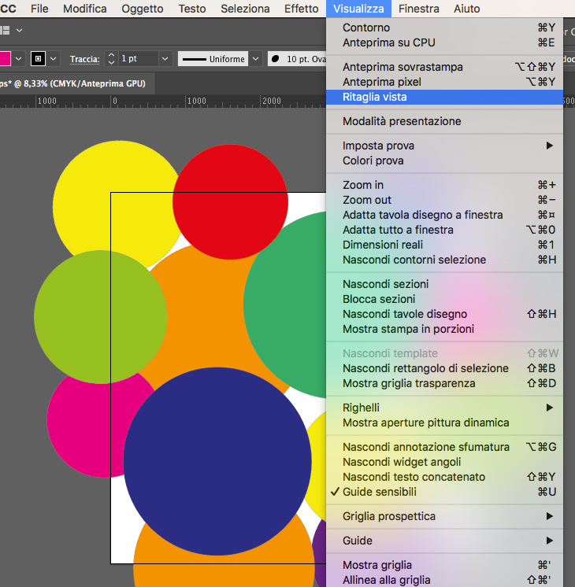Select Blocca sezioni
The height and width of the screenshot is (587, 575).
coord(444,299)
